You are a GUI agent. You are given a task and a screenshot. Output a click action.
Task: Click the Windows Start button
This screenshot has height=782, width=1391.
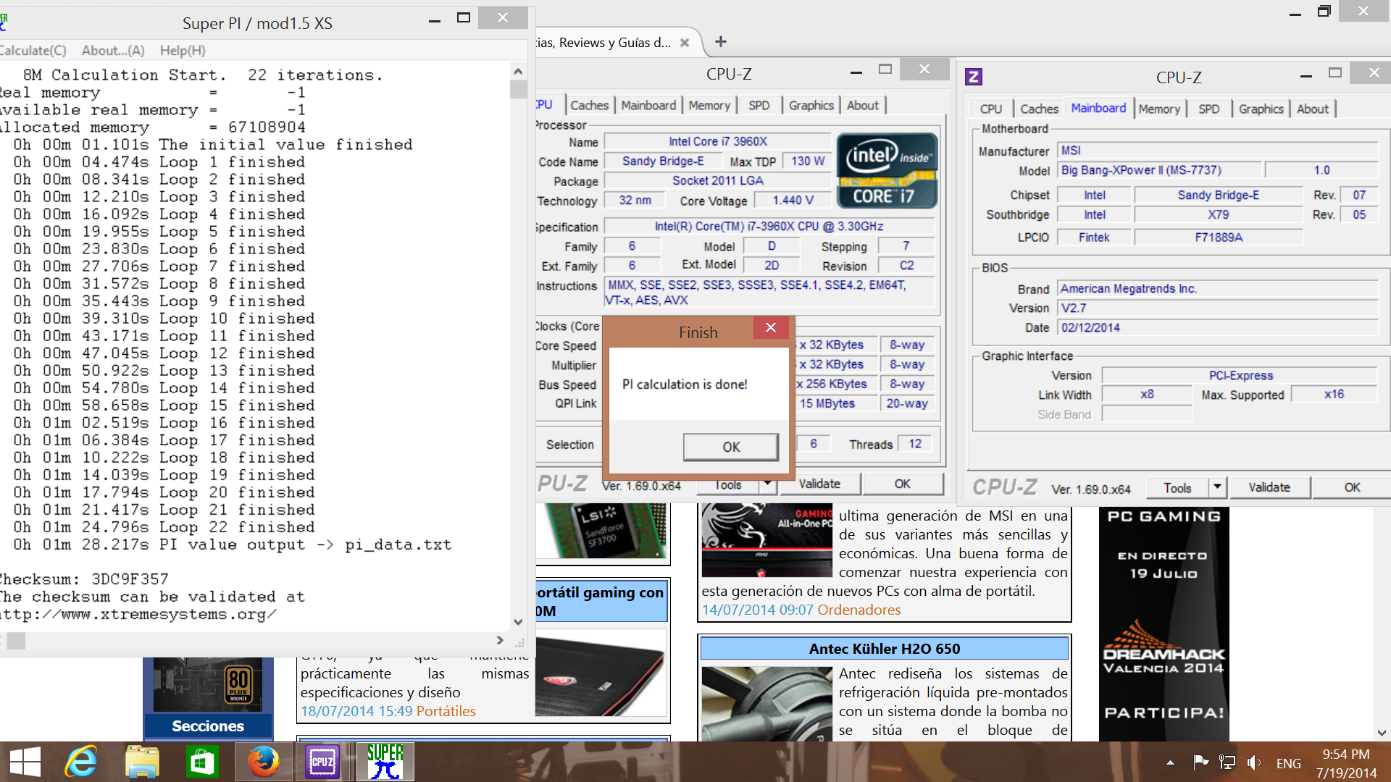coord(25,762)
